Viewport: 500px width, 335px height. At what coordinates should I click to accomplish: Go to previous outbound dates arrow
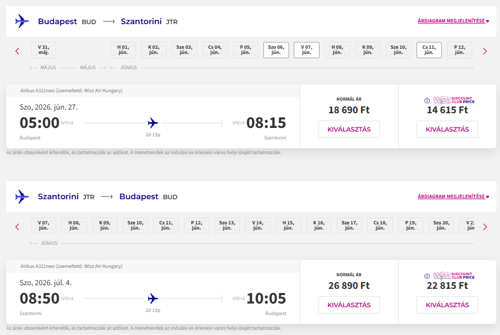(x=17, y=51)
